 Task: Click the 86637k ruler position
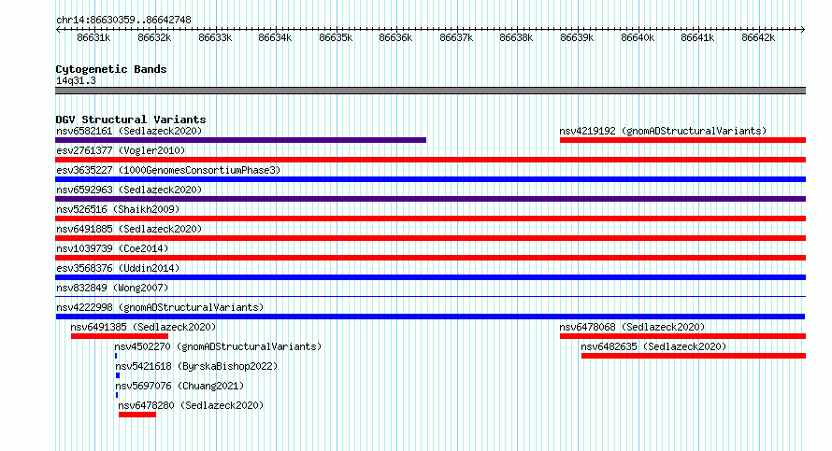pos(456,38)
